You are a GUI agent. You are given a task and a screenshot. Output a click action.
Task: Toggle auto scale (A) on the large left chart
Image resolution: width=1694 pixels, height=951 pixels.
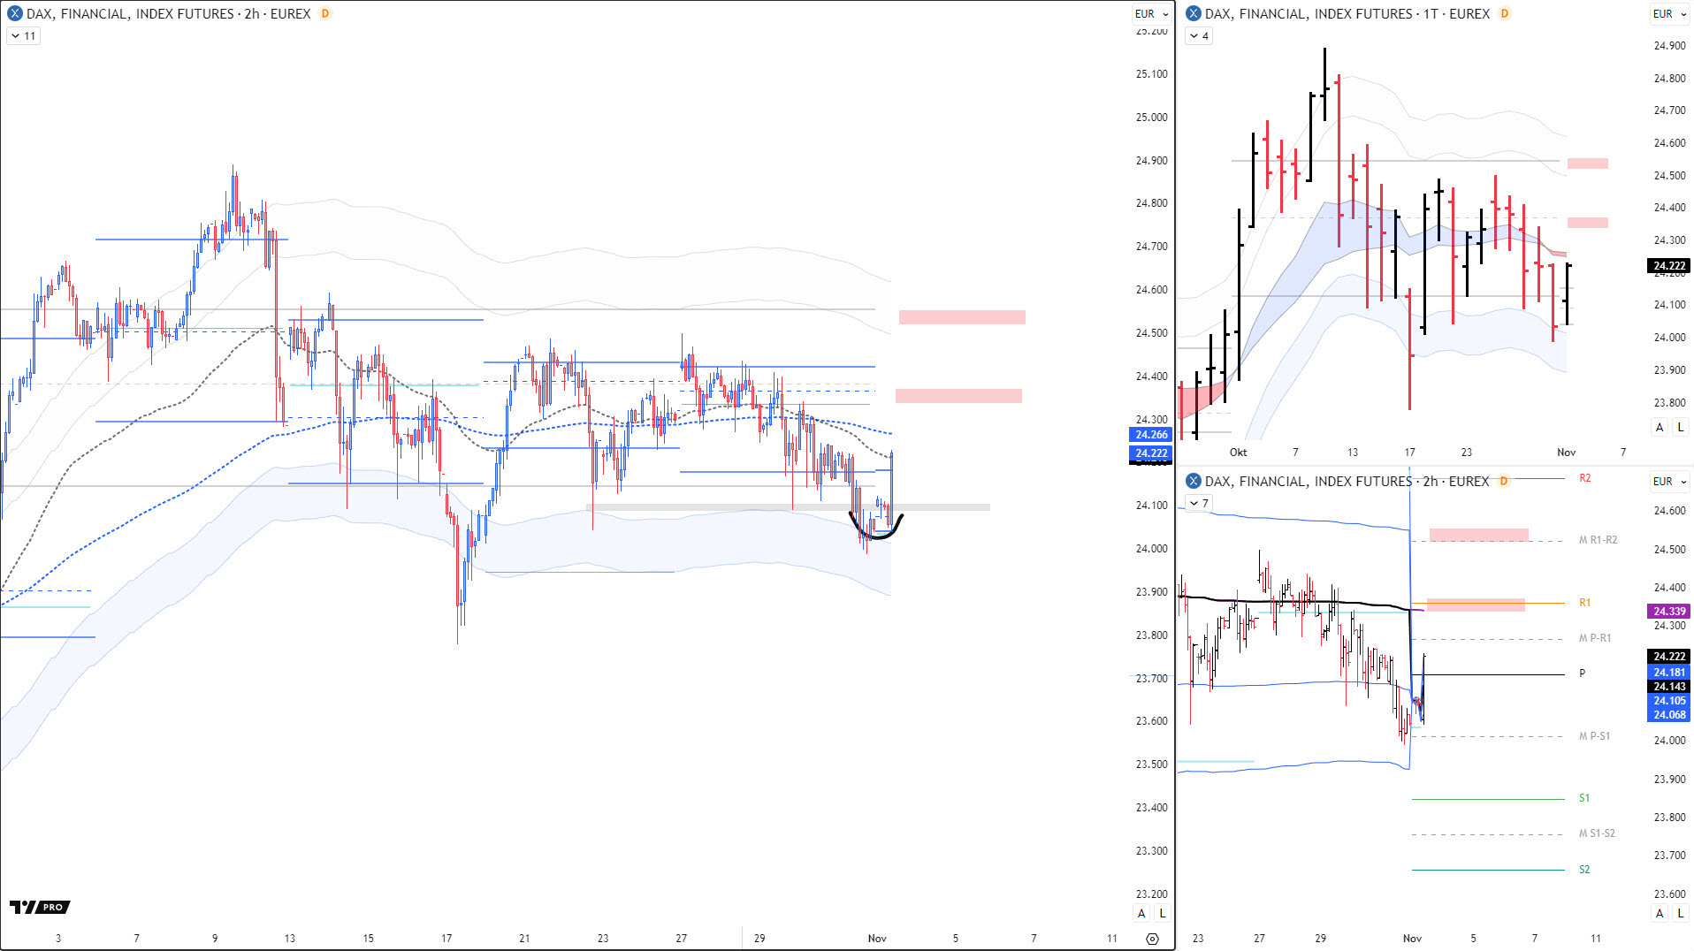pyautogui.click(x=1141, y=914)
